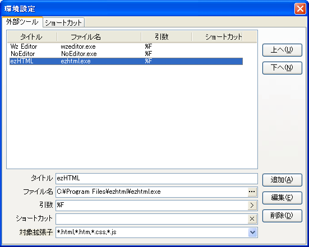Click the 上へ(U) button
This screenshot has width=309, height=247.
(282, 50)
